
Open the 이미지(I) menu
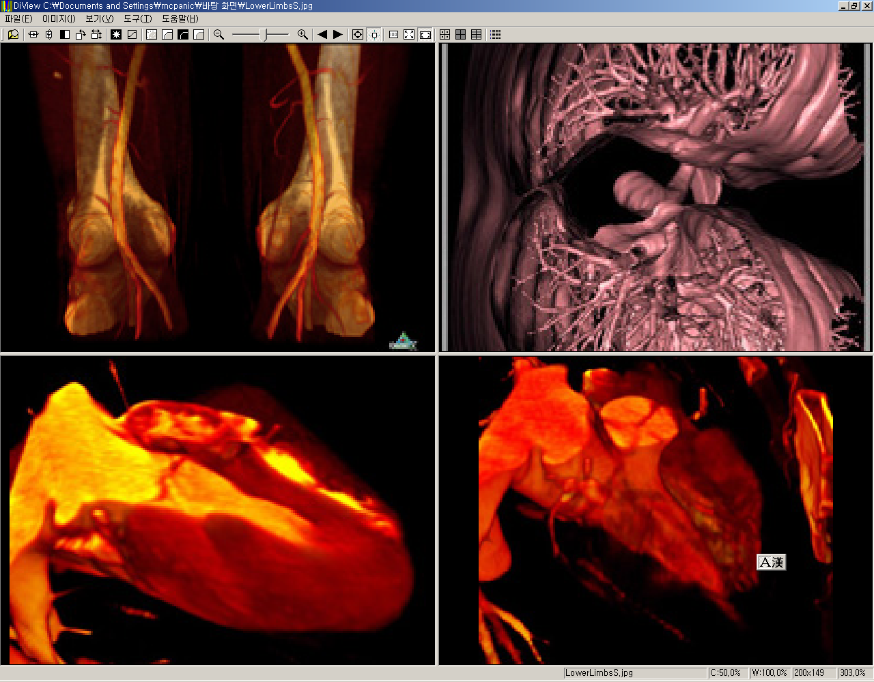(x=59, y=19)
